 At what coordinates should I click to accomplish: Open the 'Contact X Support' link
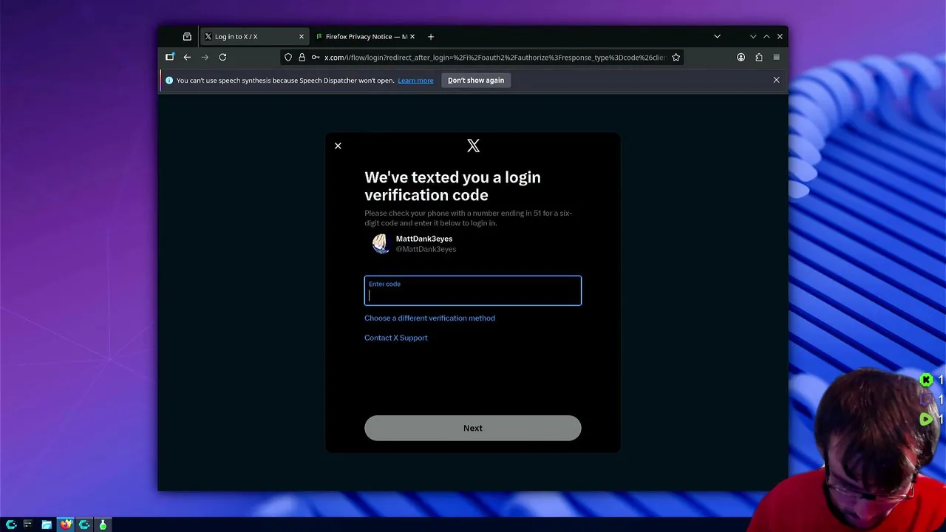[x=396, y=338]
